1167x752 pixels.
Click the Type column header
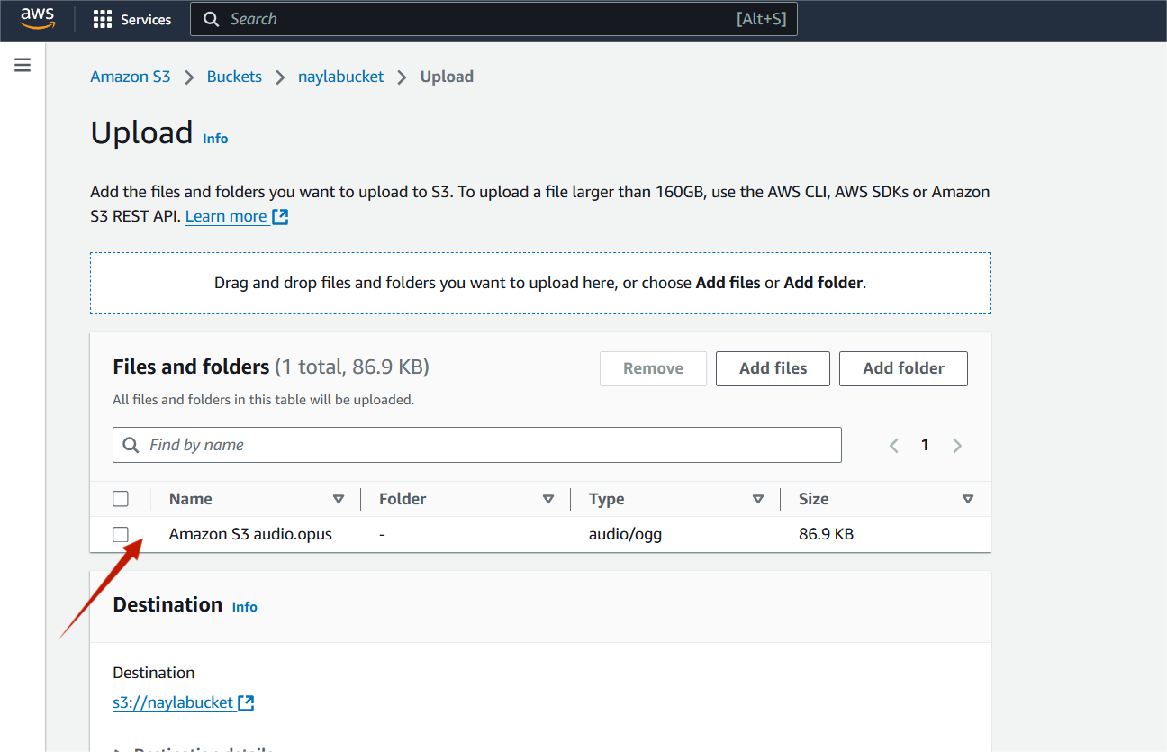[607, 499]
